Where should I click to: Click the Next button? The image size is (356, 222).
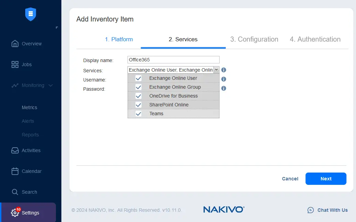coord(326,179)
